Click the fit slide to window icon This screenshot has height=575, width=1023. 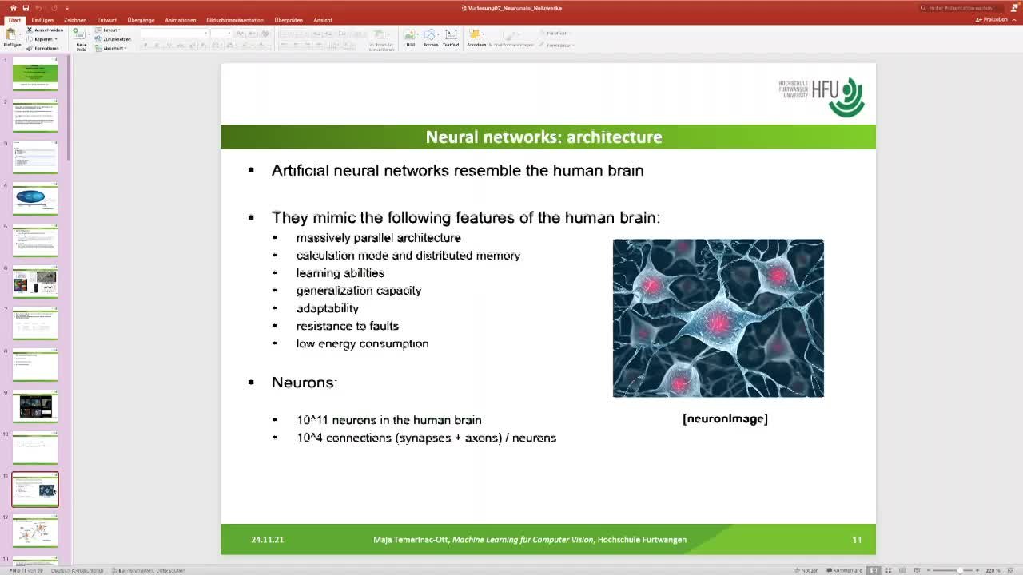pyautogui.click(x=1010, y=570)
